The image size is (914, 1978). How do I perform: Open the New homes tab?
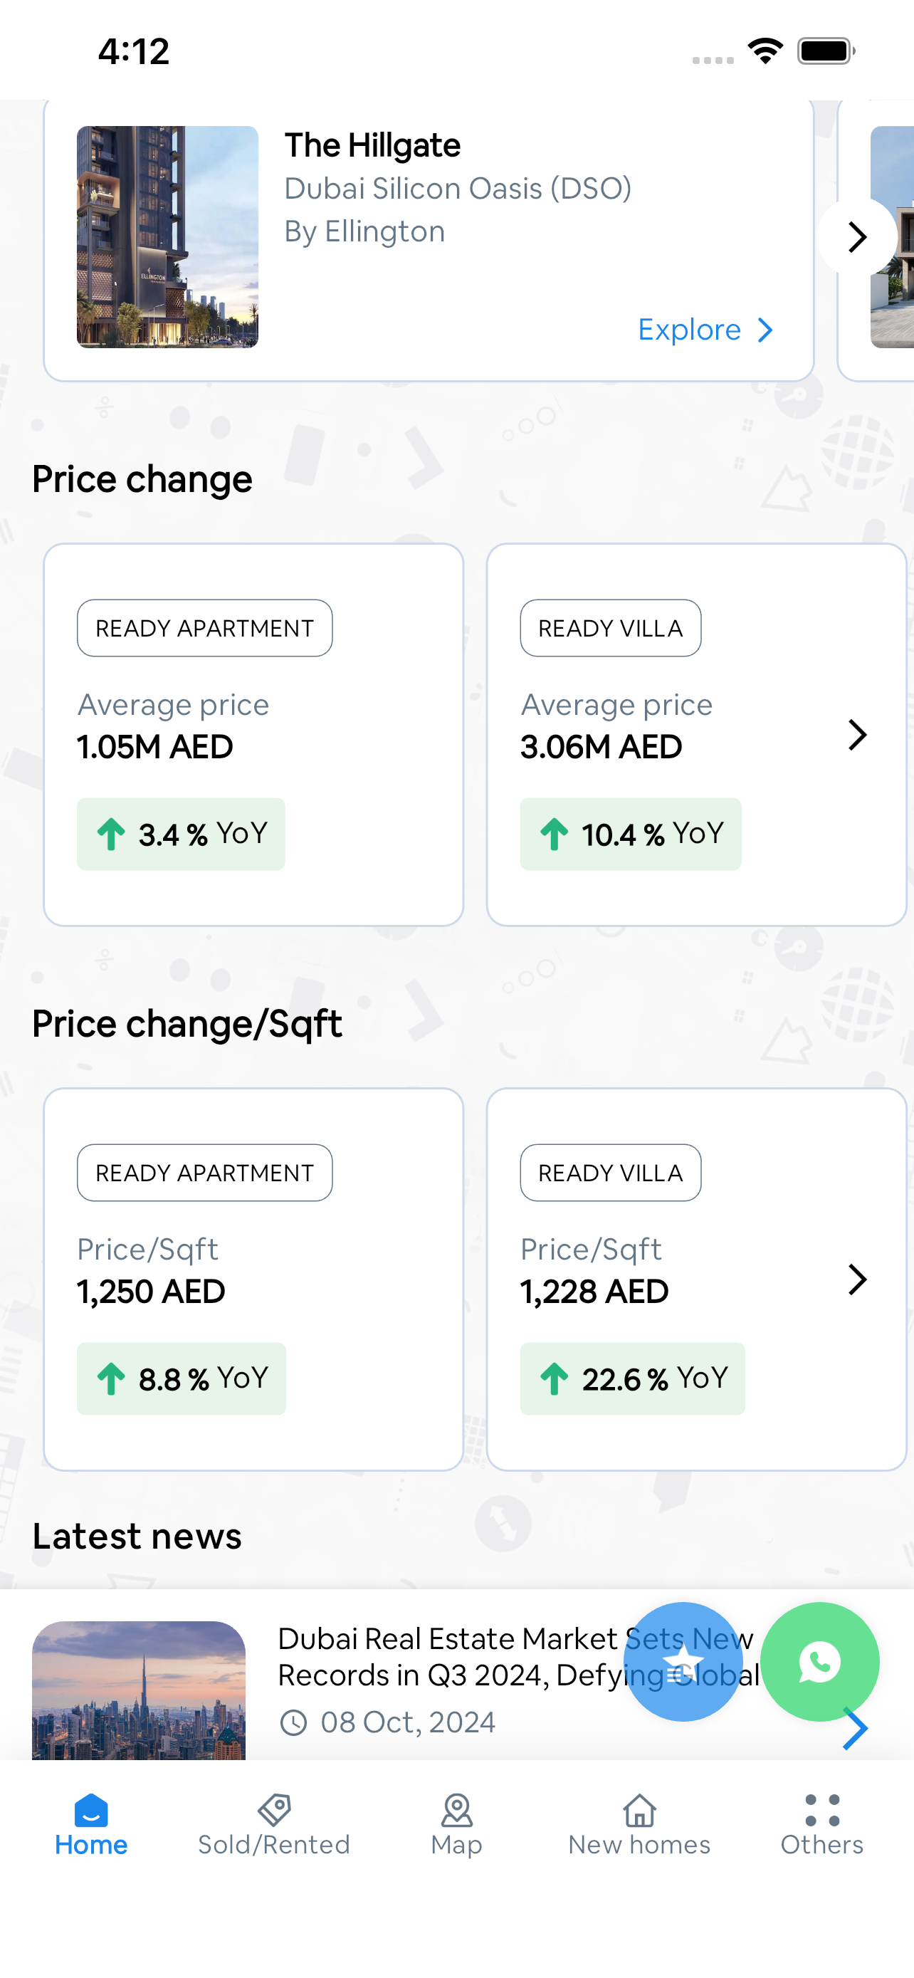(639, 1825)
